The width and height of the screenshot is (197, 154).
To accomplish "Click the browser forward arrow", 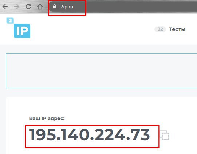I will coord(17,7).
